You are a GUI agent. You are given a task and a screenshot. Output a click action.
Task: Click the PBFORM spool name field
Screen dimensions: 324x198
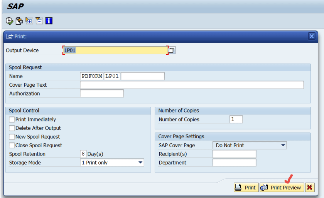[x=92, y=76]
